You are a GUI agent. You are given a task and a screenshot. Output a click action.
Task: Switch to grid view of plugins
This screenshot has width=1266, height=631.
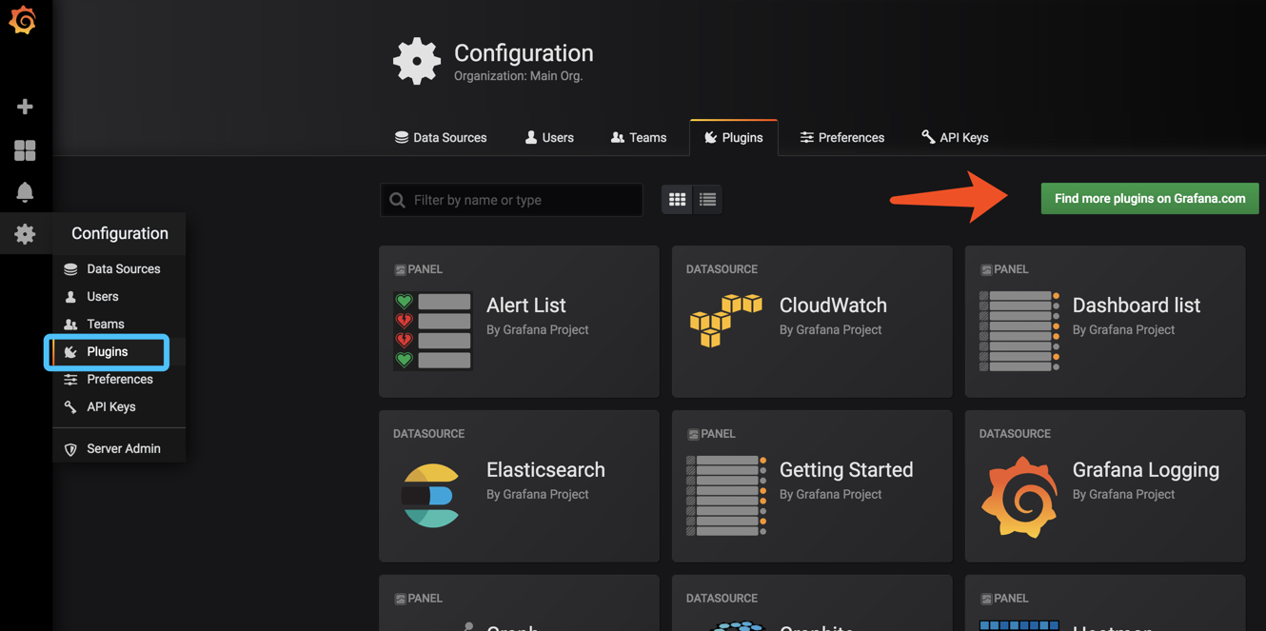(677, 200)
